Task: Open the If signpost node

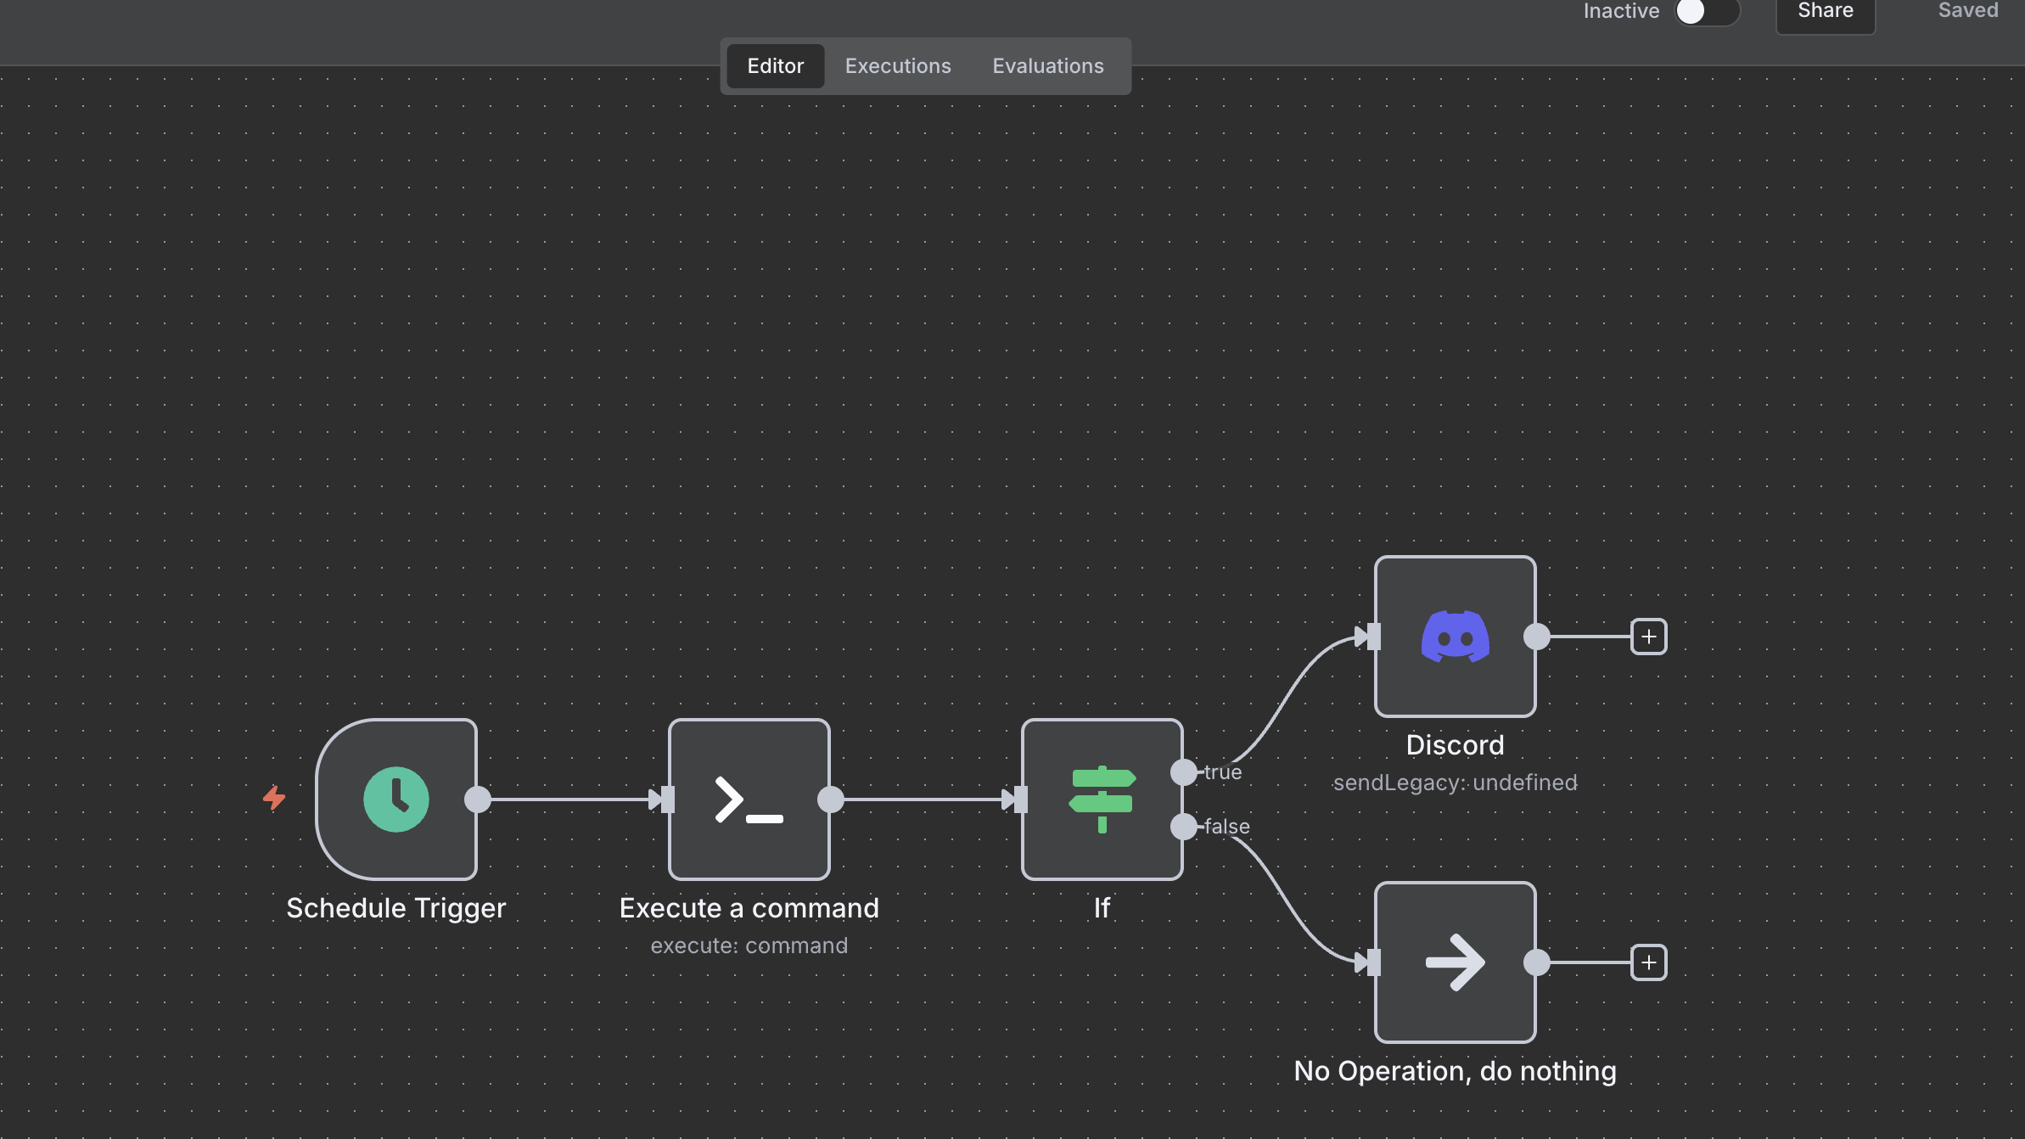Action: (1102, 799)
